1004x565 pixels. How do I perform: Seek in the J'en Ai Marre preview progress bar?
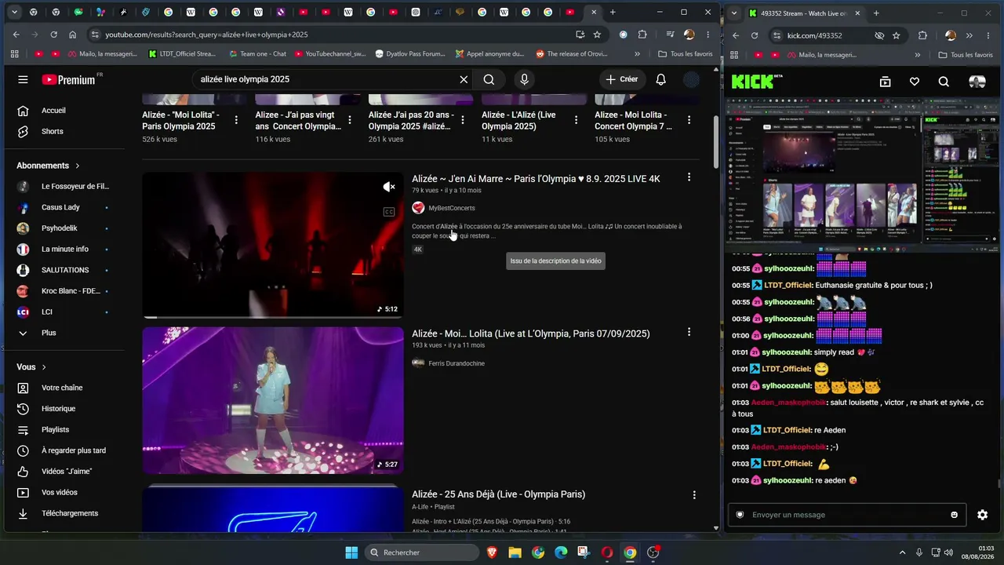click(273, 317)
